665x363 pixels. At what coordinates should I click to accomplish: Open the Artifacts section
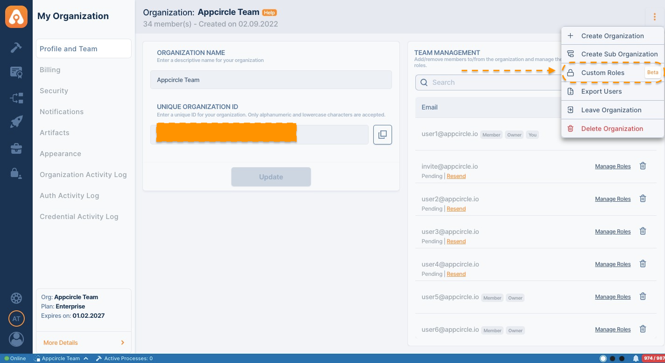(x=55, y=133)
